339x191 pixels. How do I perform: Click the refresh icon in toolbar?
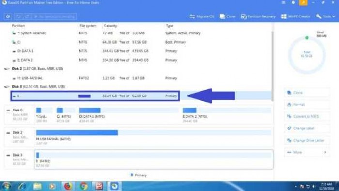pyautogui.click(x=8, y=16)
